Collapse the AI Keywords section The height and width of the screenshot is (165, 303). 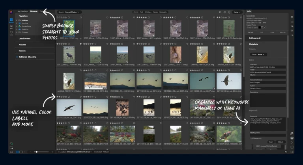tap(251, 138)
